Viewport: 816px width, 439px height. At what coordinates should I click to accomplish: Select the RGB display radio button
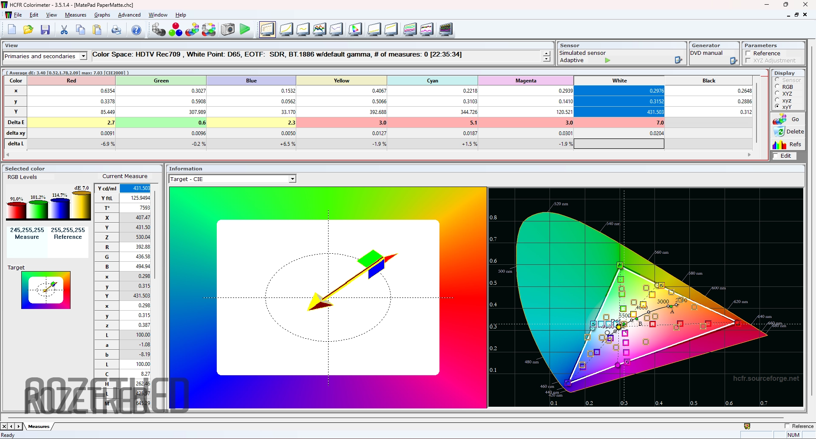(777, 87)
